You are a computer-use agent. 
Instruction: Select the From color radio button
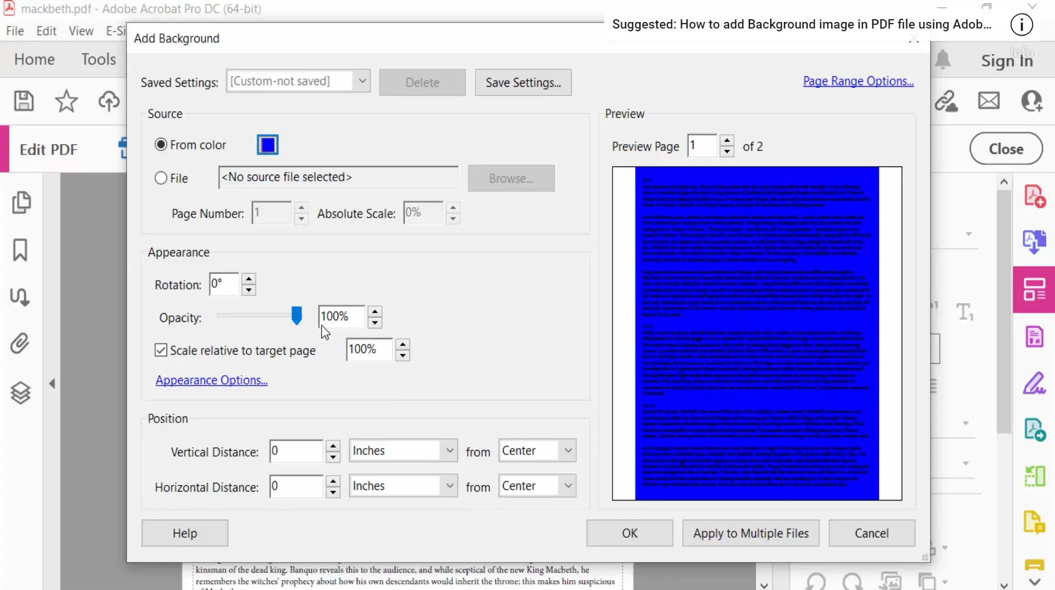click(x=161, y=144)
